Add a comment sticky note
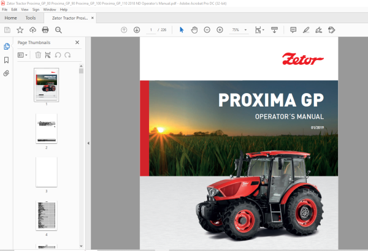Screen dimensions: 368x251 [x=293, y=30]
